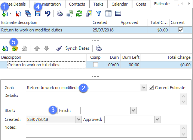Switch to the Contacts tab
The width and height of the screenshot is (193, 140).
pyautogui.click(x=77, y=4)
